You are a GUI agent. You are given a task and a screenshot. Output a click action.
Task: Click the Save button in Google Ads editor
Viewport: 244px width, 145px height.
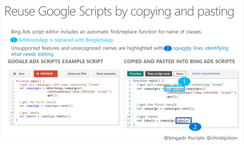point(20,74)
